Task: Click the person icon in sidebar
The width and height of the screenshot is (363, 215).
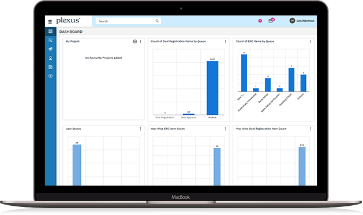Action: click(x=50, y=58)
